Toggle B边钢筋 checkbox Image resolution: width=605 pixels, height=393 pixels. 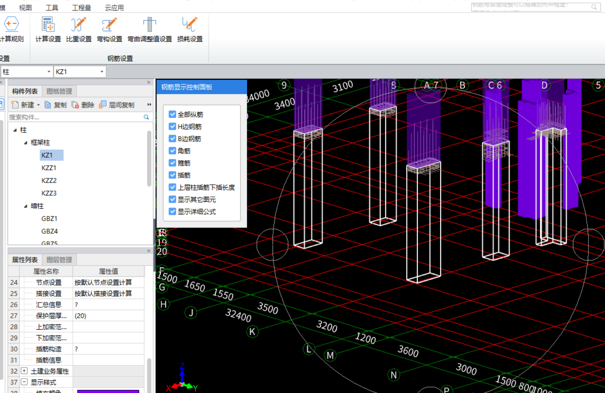point(172,139)
